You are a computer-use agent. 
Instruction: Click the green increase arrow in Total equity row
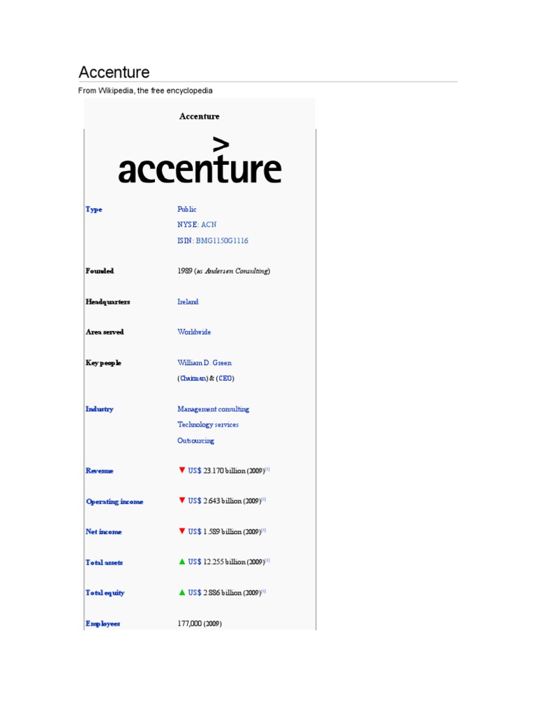(182, 592)
